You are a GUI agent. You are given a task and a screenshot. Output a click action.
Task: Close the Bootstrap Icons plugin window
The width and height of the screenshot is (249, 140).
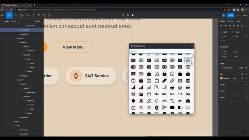pos(192,46)
